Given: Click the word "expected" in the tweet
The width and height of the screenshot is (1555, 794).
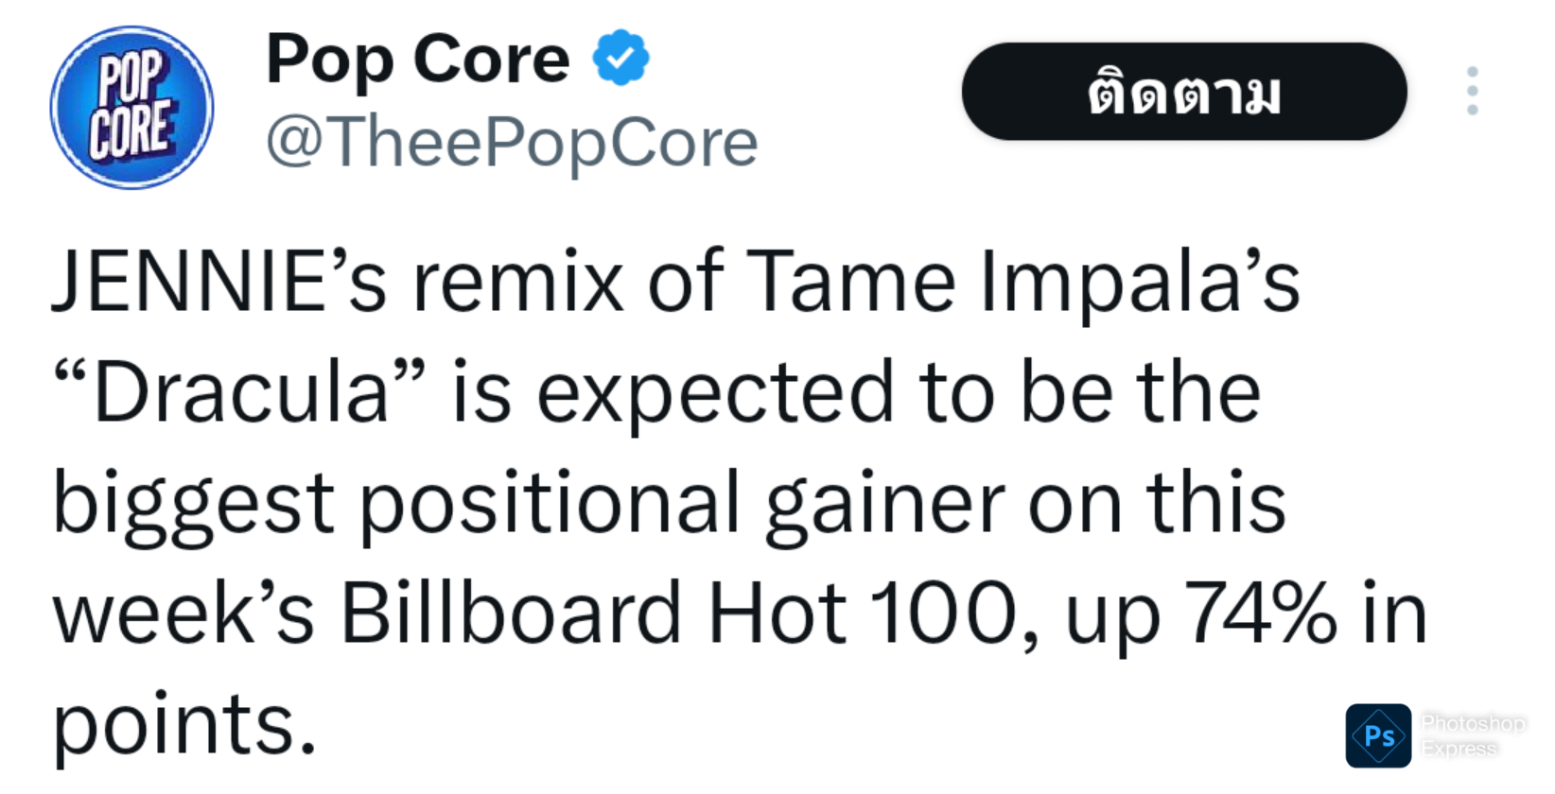Looking at the screenshot, I should 715,392.
